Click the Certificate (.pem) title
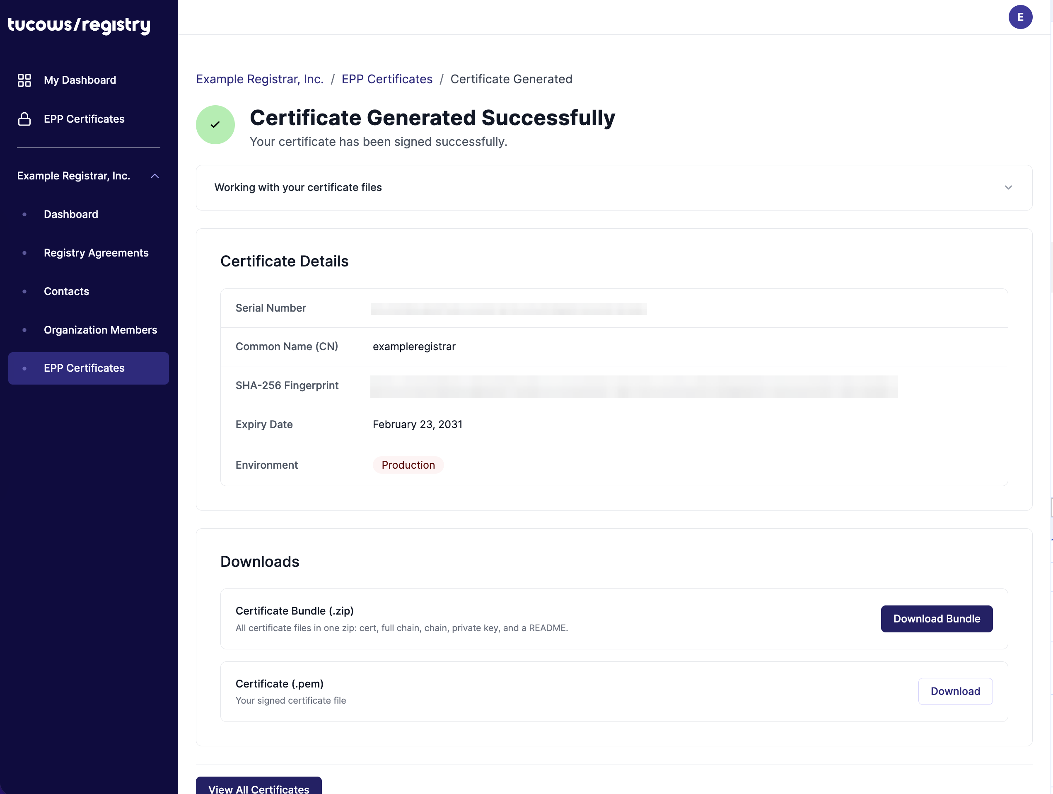This screenshot has height=794, width=1053. tap(280, 683)
